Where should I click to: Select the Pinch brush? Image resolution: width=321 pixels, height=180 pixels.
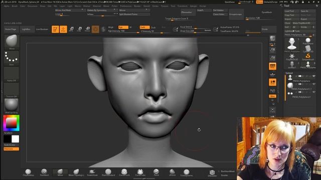pos(156,172)
